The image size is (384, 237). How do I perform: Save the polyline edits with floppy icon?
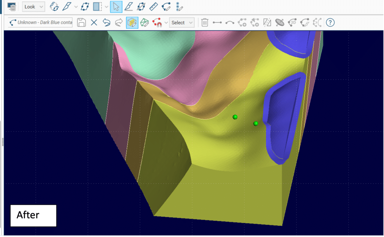pos(81,22)
